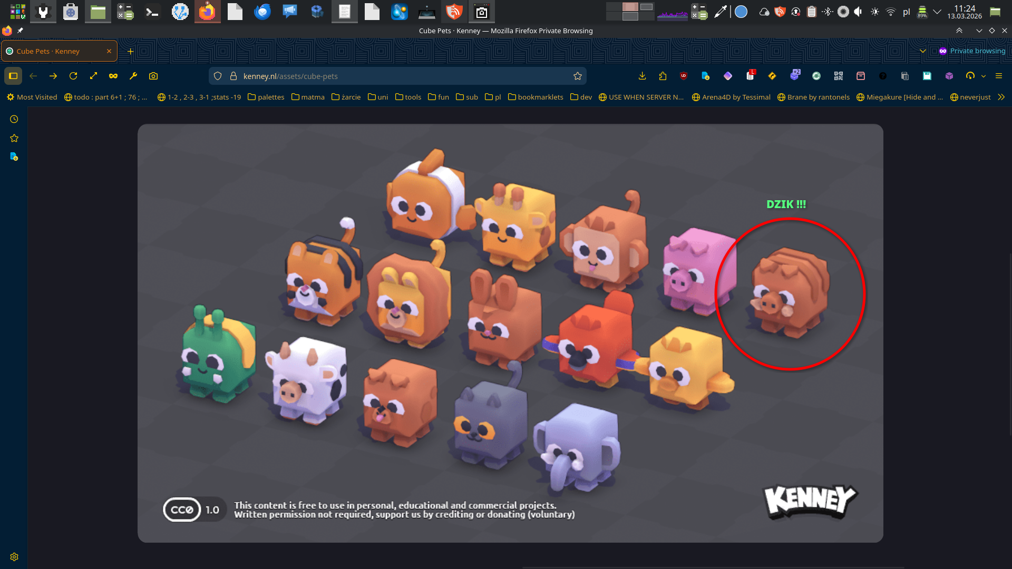
Task: Take a screenshot with the camera icon
Action: click(x=153, y=76)
